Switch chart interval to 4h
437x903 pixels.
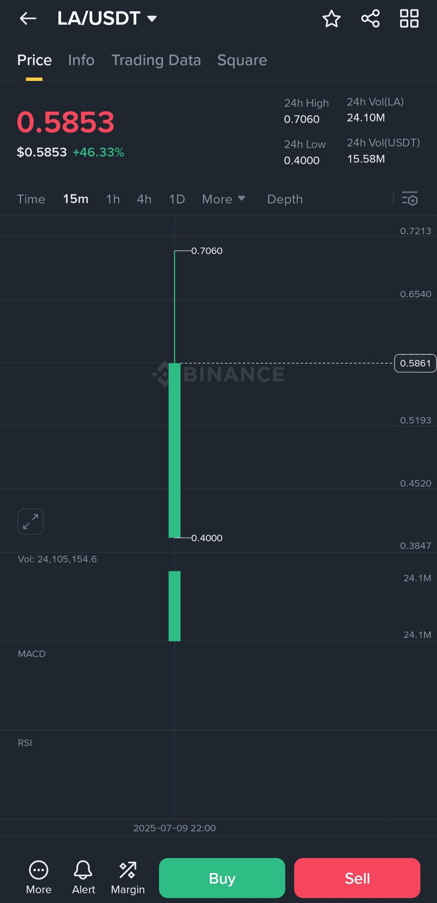pyautogui.click(x=144, y=199)
